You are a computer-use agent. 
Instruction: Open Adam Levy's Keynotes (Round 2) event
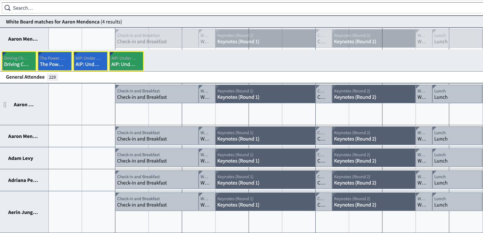[374, 158]
